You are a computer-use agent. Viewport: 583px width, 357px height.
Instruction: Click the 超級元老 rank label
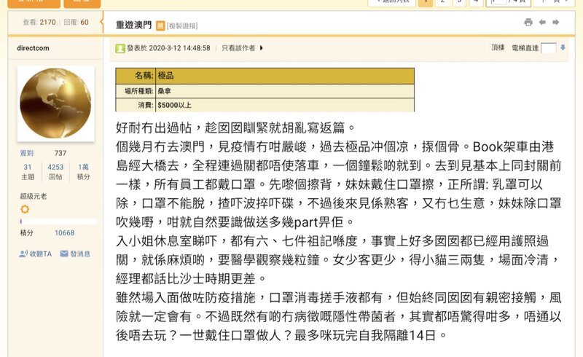click(34, 196)
